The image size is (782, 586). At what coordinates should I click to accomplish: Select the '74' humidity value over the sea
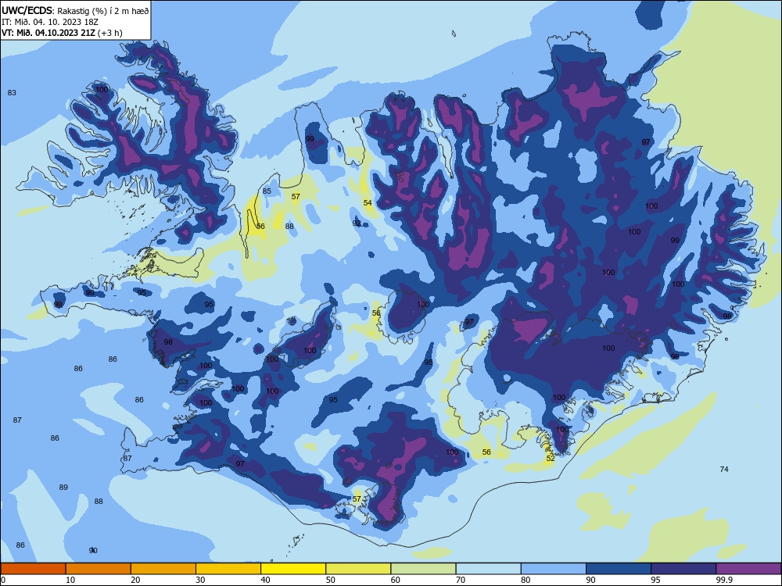724,470
